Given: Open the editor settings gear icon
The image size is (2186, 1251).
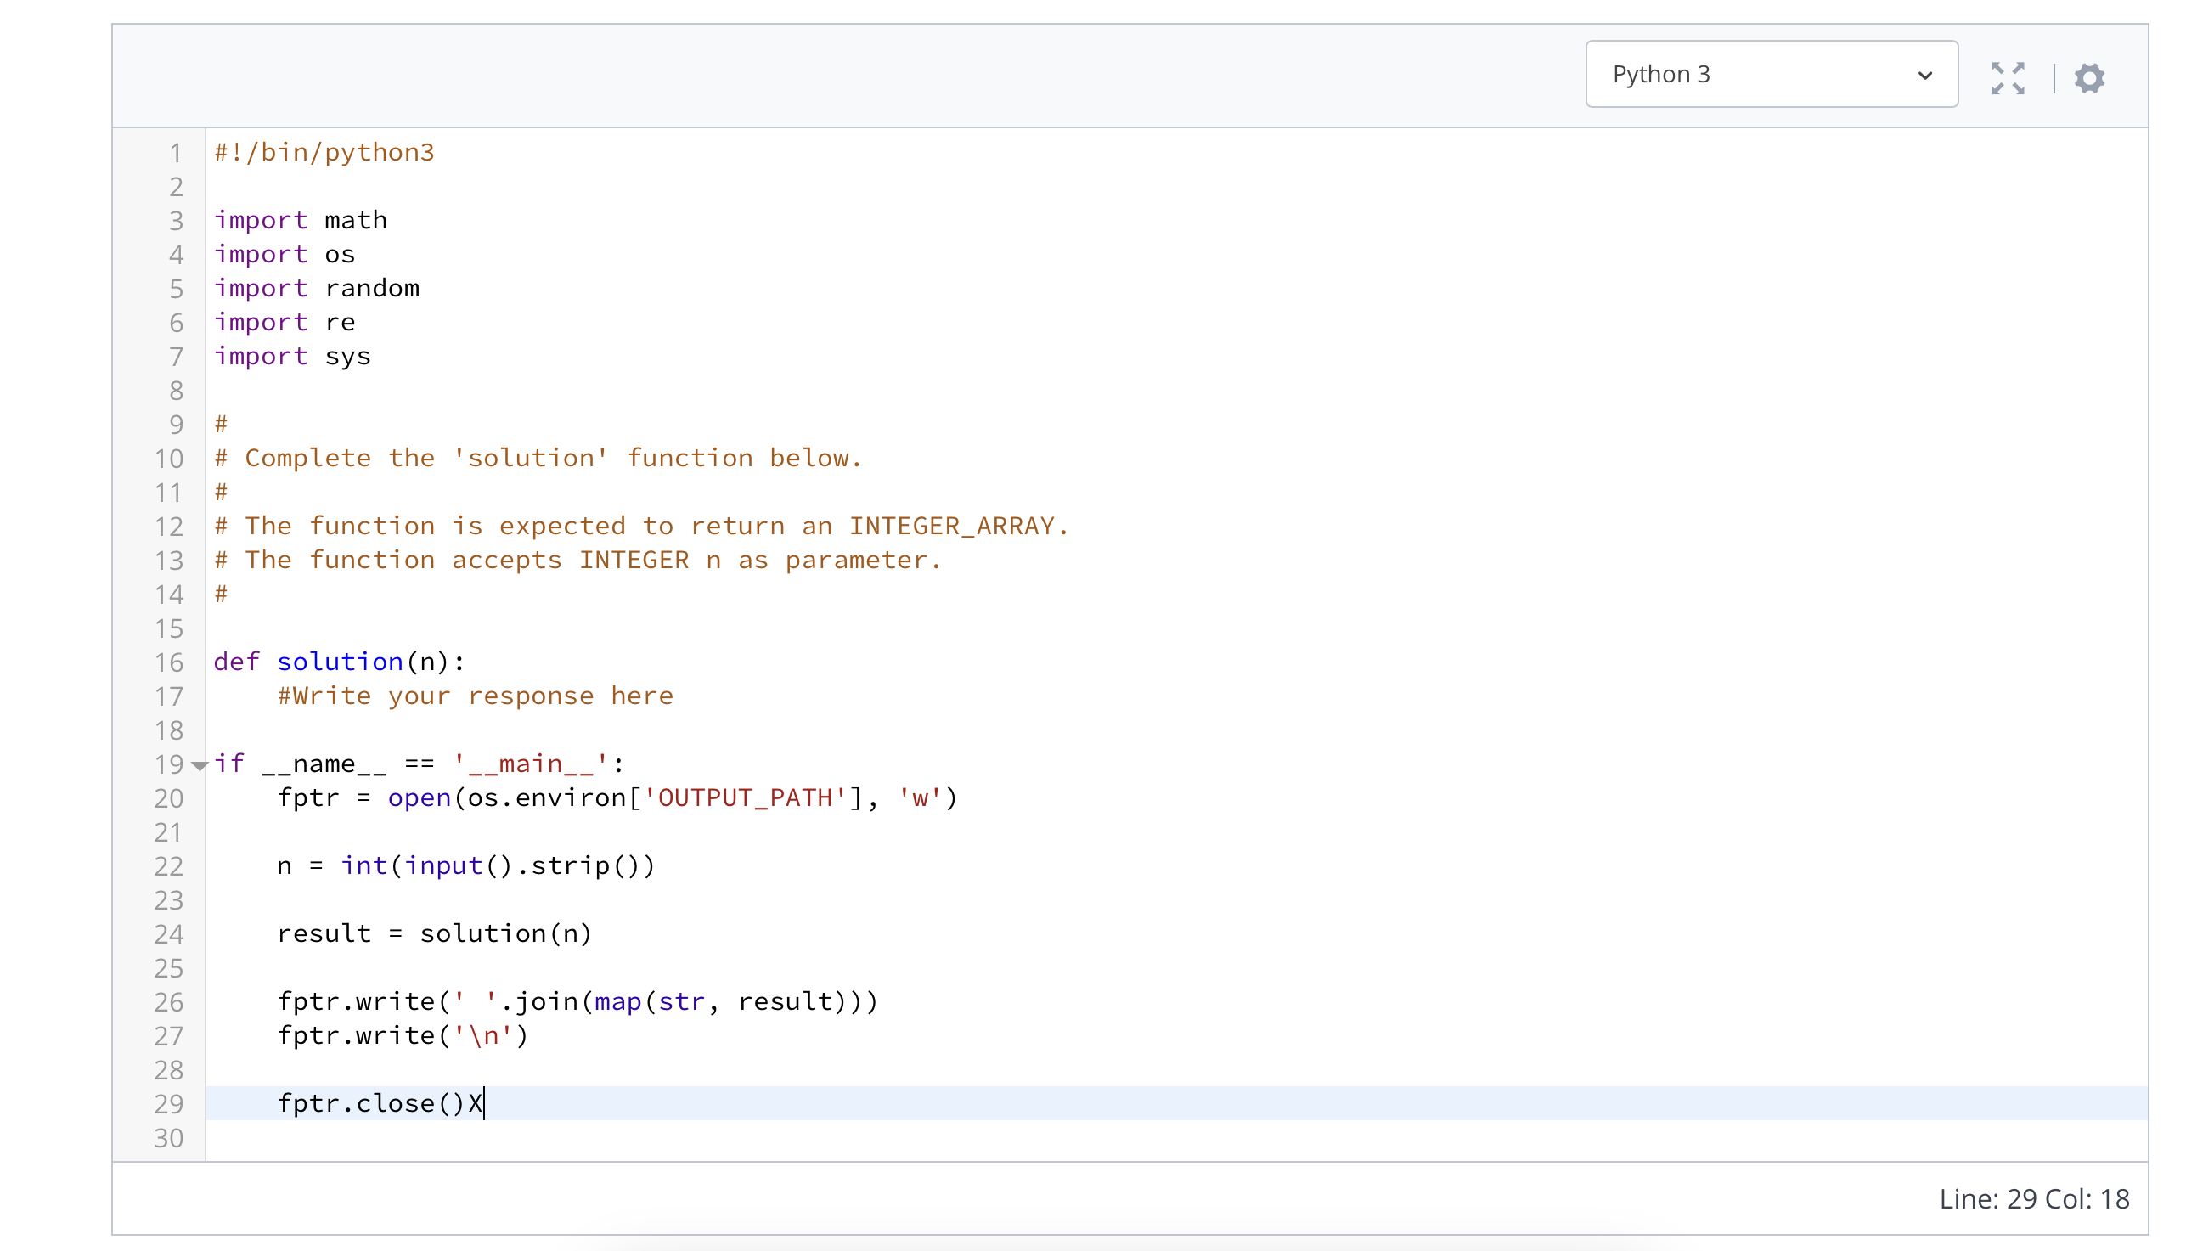Looking at the screenshot, I should tap(2091, 78).
